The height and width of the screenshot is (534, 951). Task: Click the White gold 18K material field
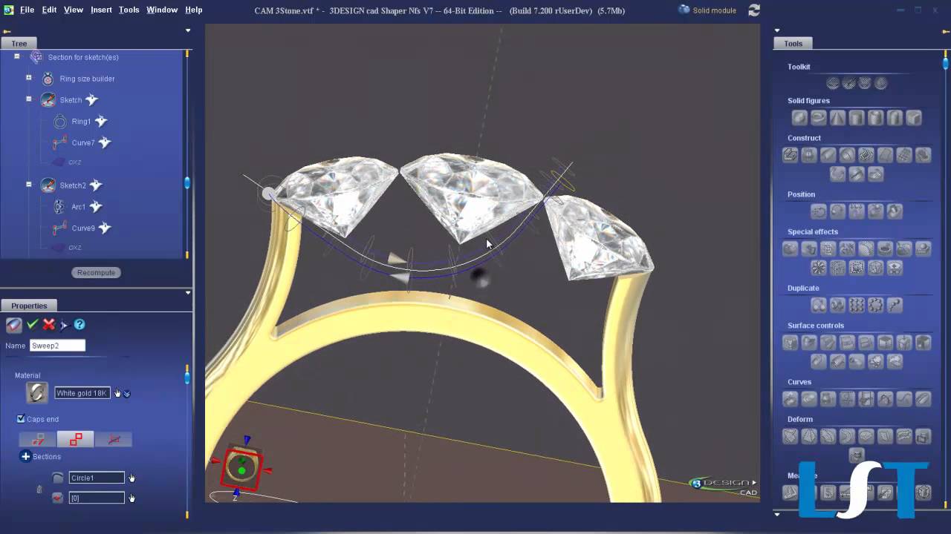click(x=82, y=393)
